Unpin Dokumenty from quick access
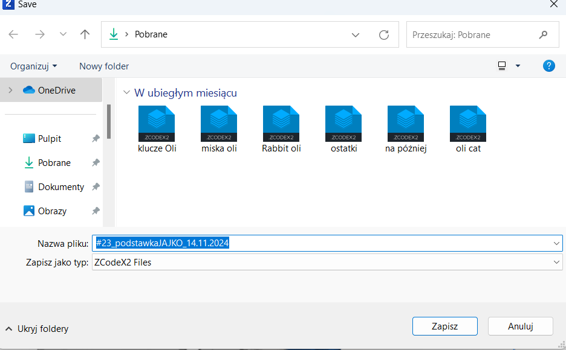566x350 pixels. (96, 186)
